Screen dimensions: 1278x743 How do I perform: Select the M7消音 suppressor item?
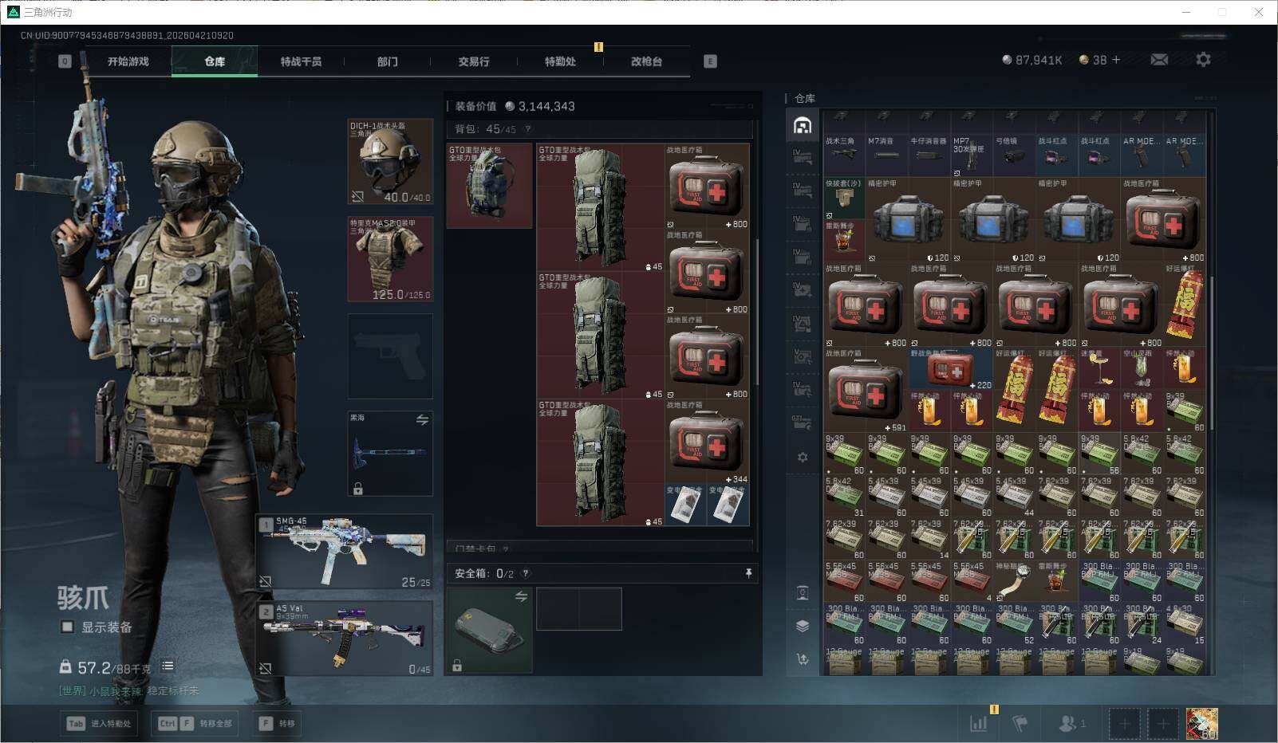886,155
